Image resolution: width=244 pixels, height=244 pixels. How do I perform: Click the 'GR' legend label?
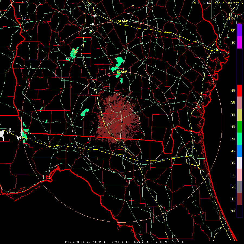click(233, 103)
